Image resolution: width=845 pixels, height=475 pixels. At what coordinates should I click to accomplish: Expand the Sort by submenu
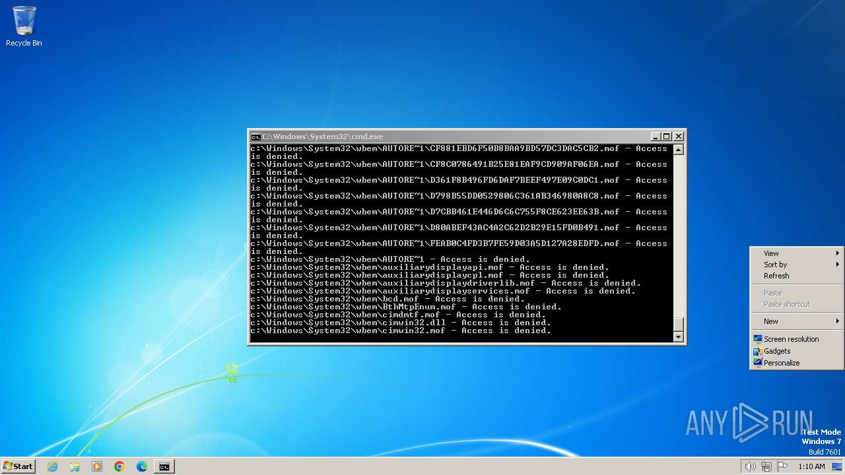797,265
